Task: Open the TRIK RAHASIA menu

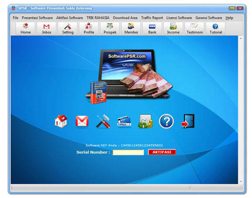Action: pos(98,18)
